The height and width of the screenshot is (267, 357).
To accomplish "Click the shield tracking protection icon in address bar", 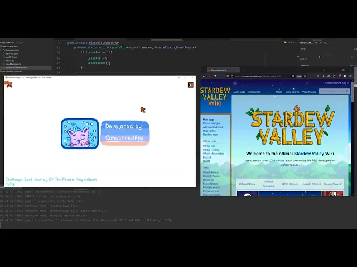I will [228, 76].
